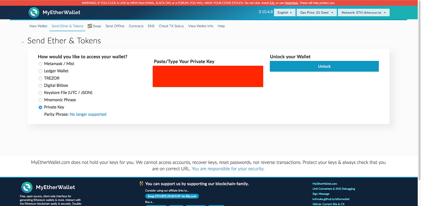421x206 pixels.
Task: Follow the 'You are responsible for your security' link
Action: pyautogui.click(x=228, y=169)
